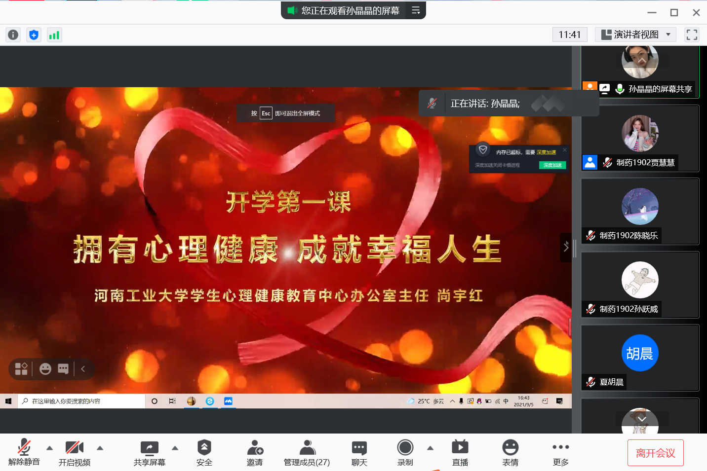Expand the audio options arrow
This screenshot has width=707, height=471.
pyautogui.click(x=49, y=448)
